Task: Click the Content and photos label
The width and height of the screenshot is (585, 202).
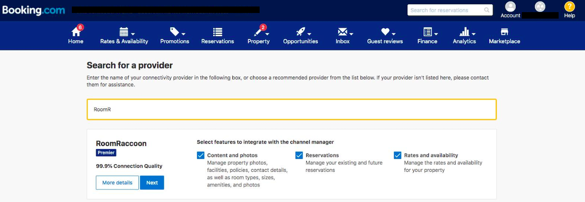Action: pos(232,155)
